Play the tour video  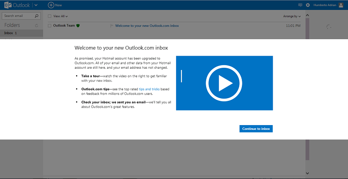click(224, 83)
